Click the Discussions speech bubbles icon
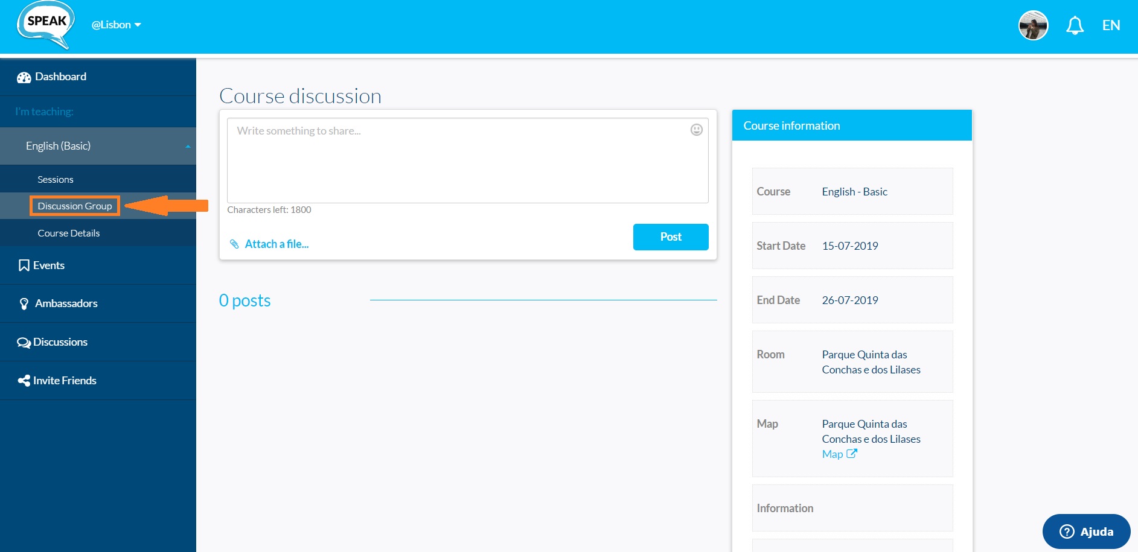The image size is (1138, 552). 24,343
